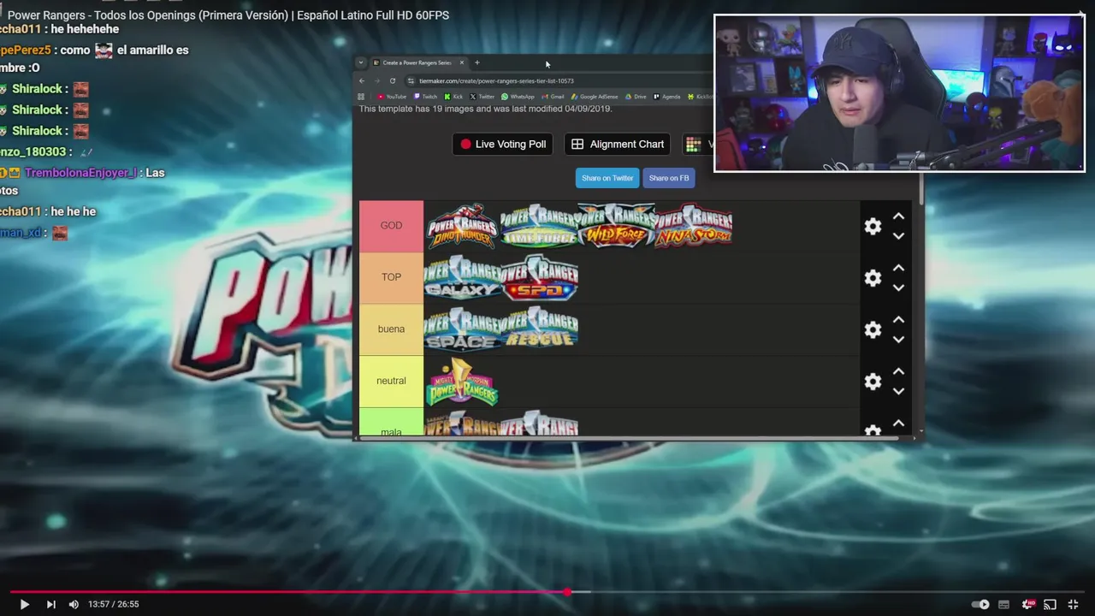
Task: Move the GOD tier row down
Action: click(898, 236)
